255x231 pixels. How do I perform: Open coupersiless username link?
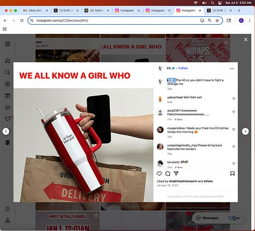point(176,128)
